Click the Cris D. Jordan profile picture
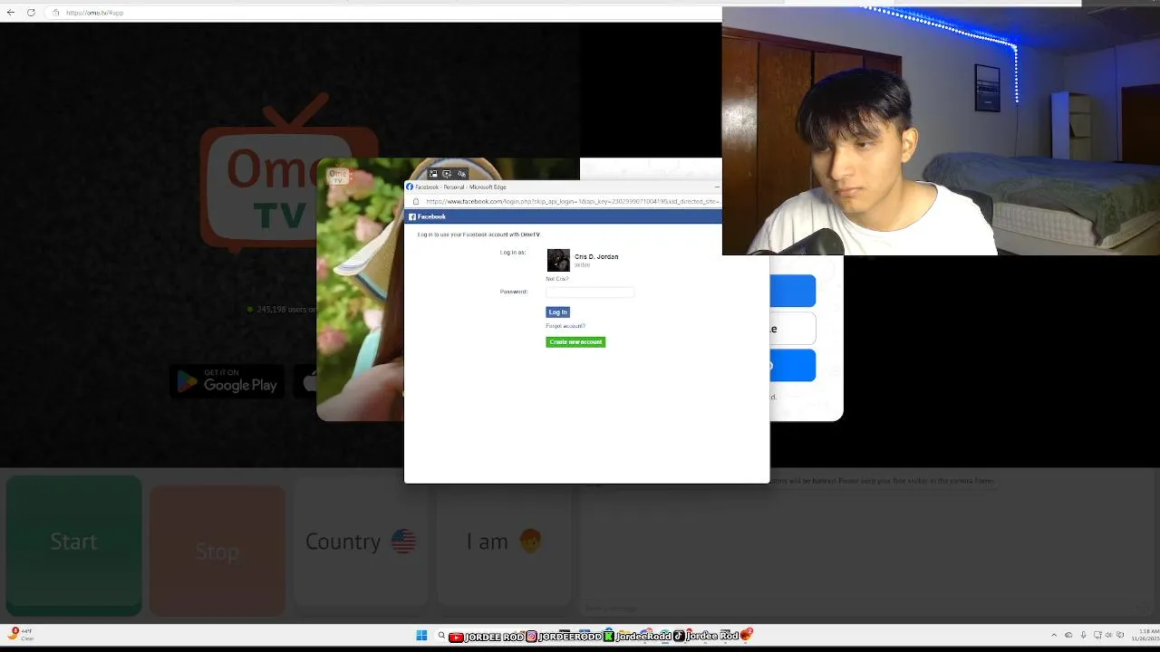Viewport: 1160px width, 652px height. pyautogui.click(x=558, y=260)
